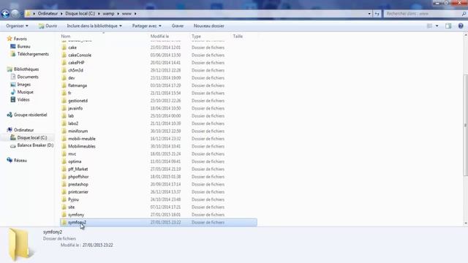Open the Organiser menu
Screen dimensions: 468x263
click(x=17, y=26)
